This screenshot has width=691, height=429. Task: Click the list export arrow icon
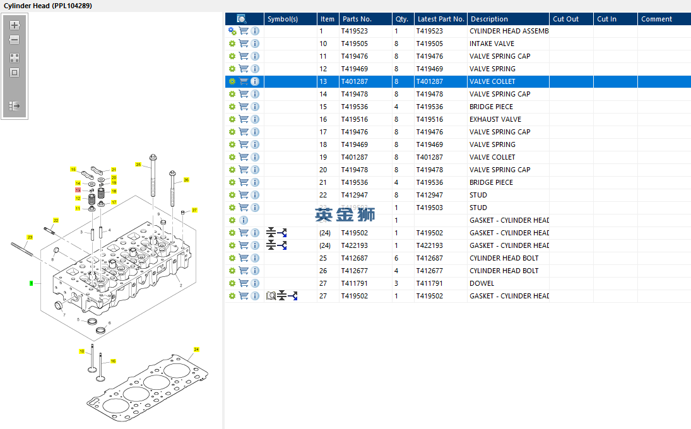click(x=15, y=106)
